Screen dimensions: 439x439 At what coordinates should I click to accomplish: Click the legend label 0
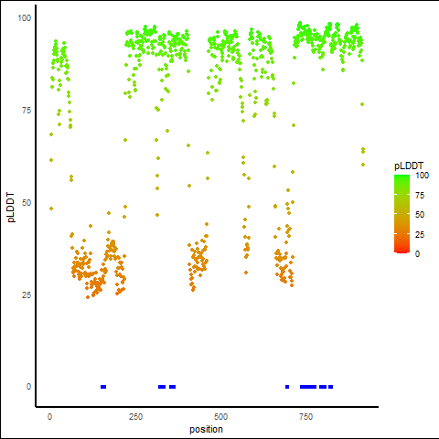[x=417, y=254]
